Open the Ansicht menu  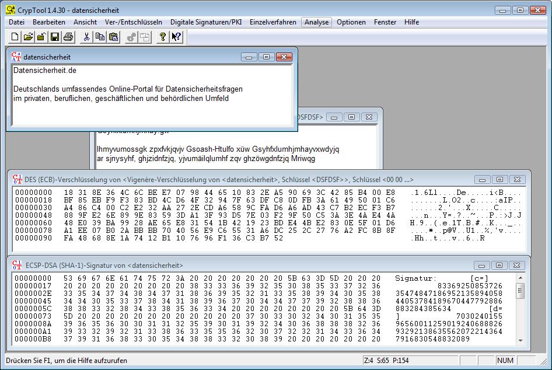pos(85,22)
